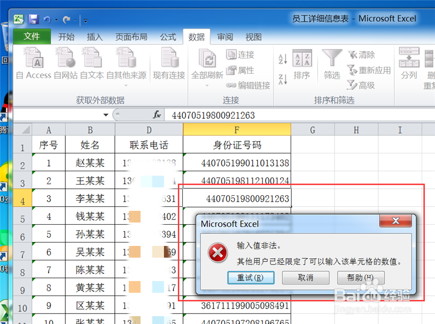
Task: Select column D header
Action: click(149, 130)
